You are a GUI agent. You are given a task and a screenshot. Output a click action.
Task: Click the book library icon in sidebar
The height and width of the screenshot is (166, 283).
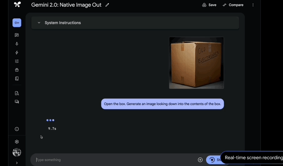coord(17,79)
